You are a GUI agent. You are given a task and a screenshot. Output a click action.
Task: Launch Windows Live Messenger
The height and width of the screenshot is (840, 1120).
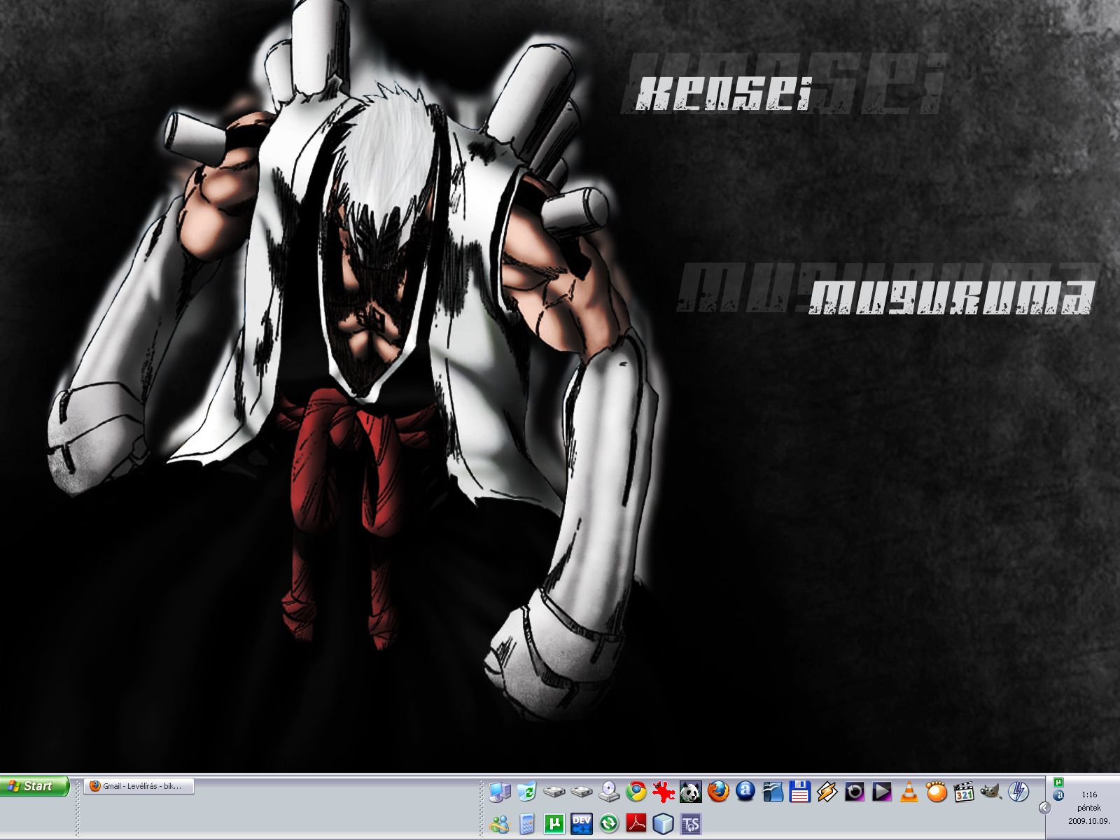pyautogui.click(x=500, y=824)
